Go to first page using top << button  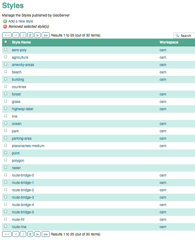[7, 35]
